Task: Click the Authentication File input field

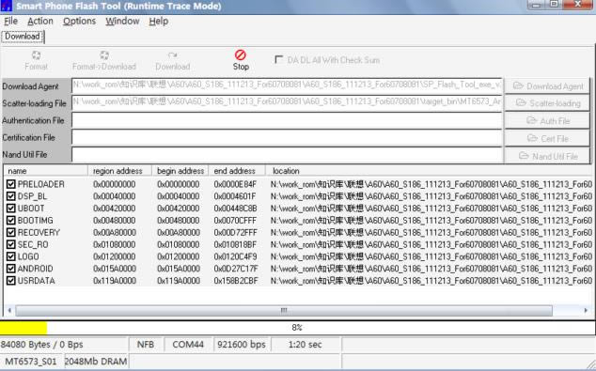Action: 287,121
